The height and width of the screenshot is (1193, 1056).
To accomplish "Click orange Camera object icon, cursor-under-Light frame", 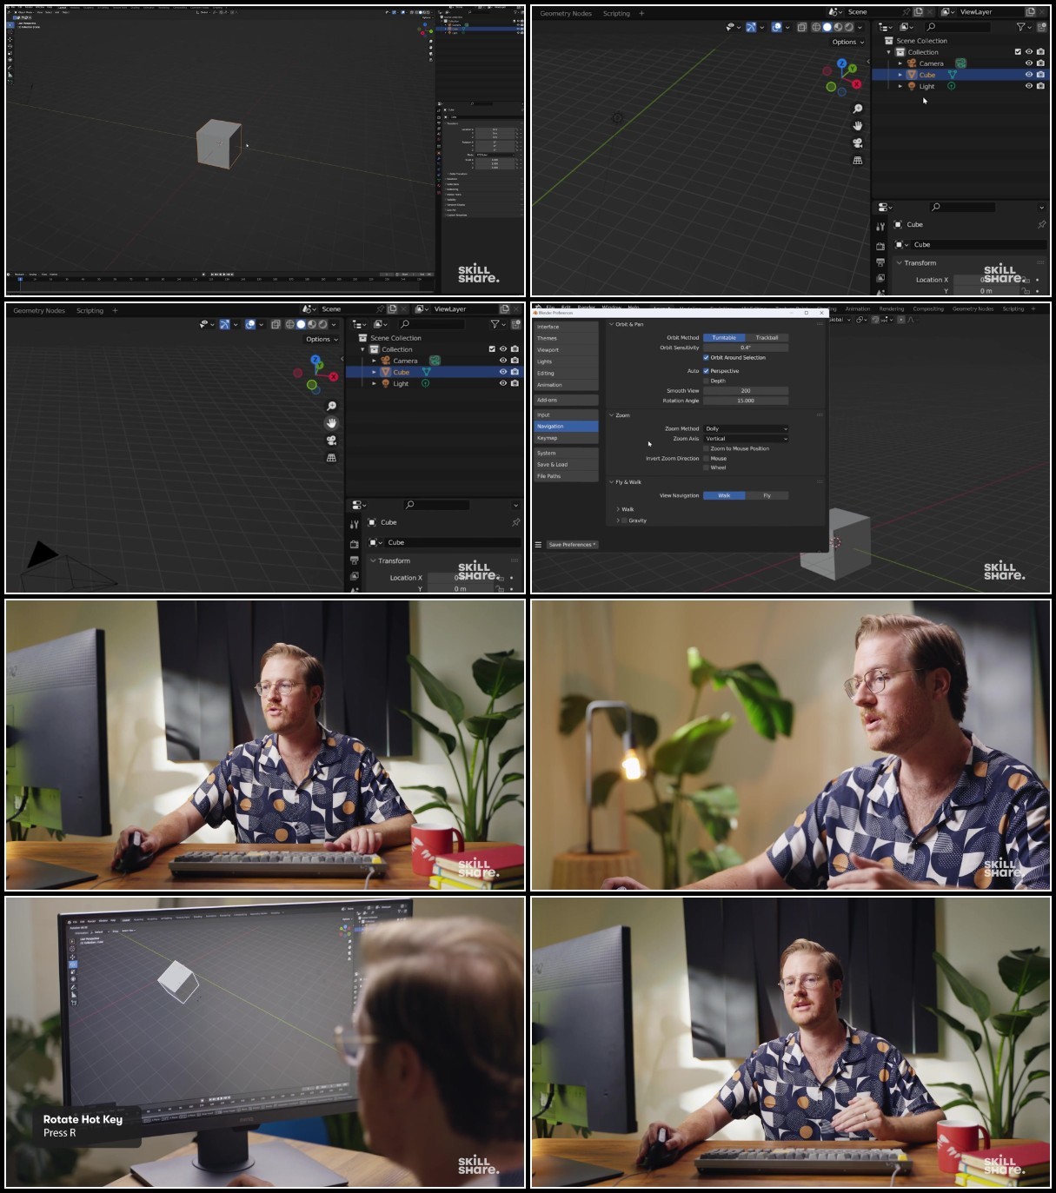I will (912, 63).
